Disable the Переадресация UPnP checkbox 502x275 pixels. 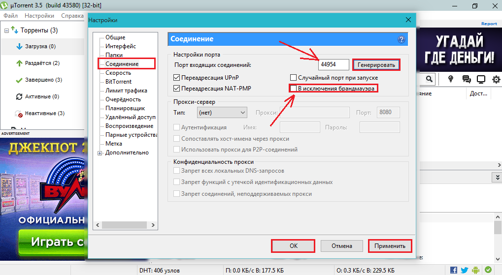point(177,78)
